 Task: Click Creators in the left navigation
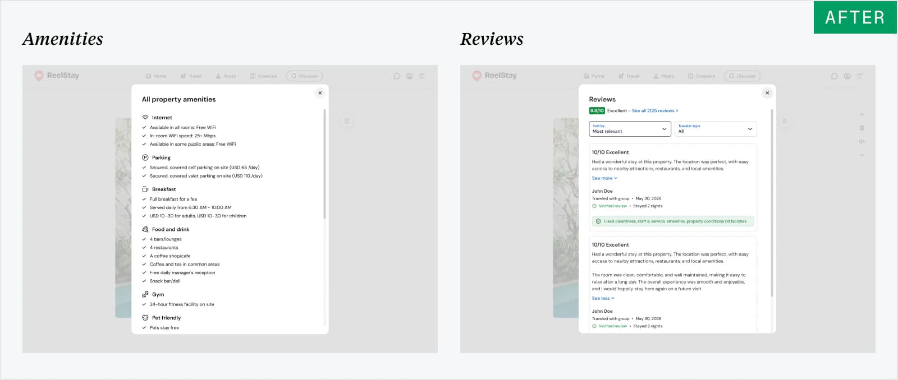coord(263,76)
